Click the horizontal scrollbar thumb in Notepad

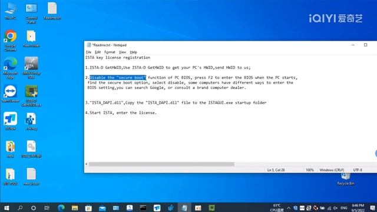pos(161,164)
